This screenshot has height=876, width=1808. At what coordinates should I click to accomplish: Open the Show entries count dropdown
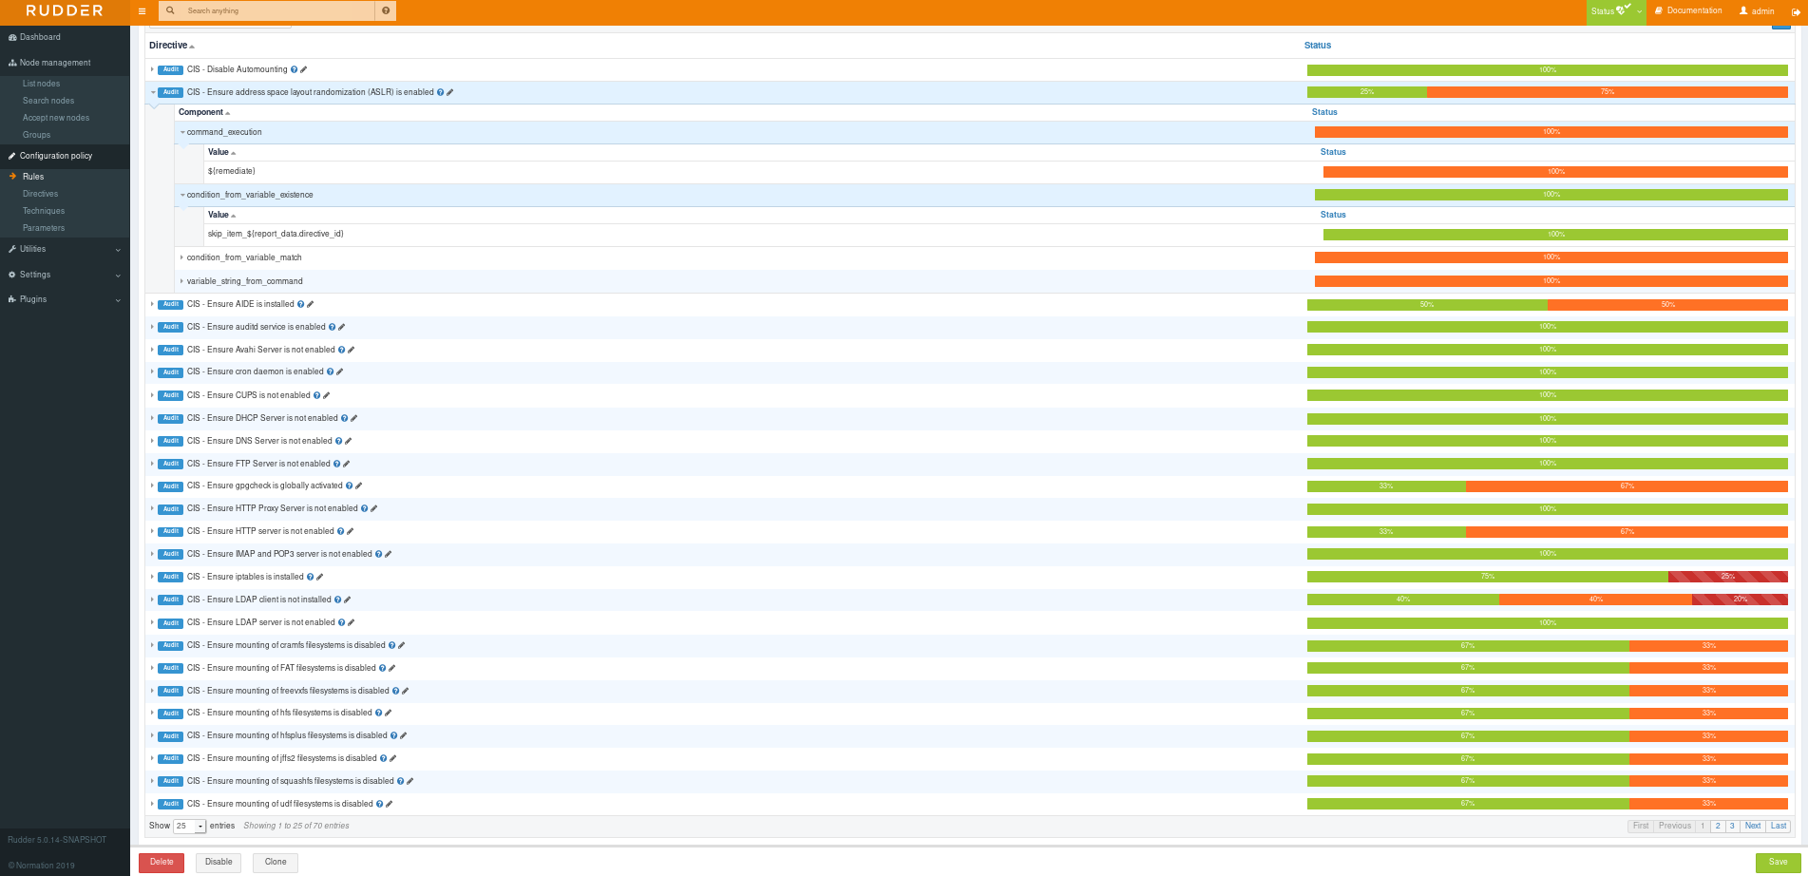(189, 827)
